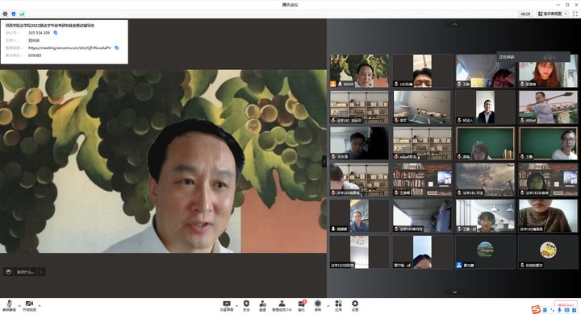Viewport: 581px width, 314px height.
Task: Enter full screen mode icon
Action: (x=575, y=14)
